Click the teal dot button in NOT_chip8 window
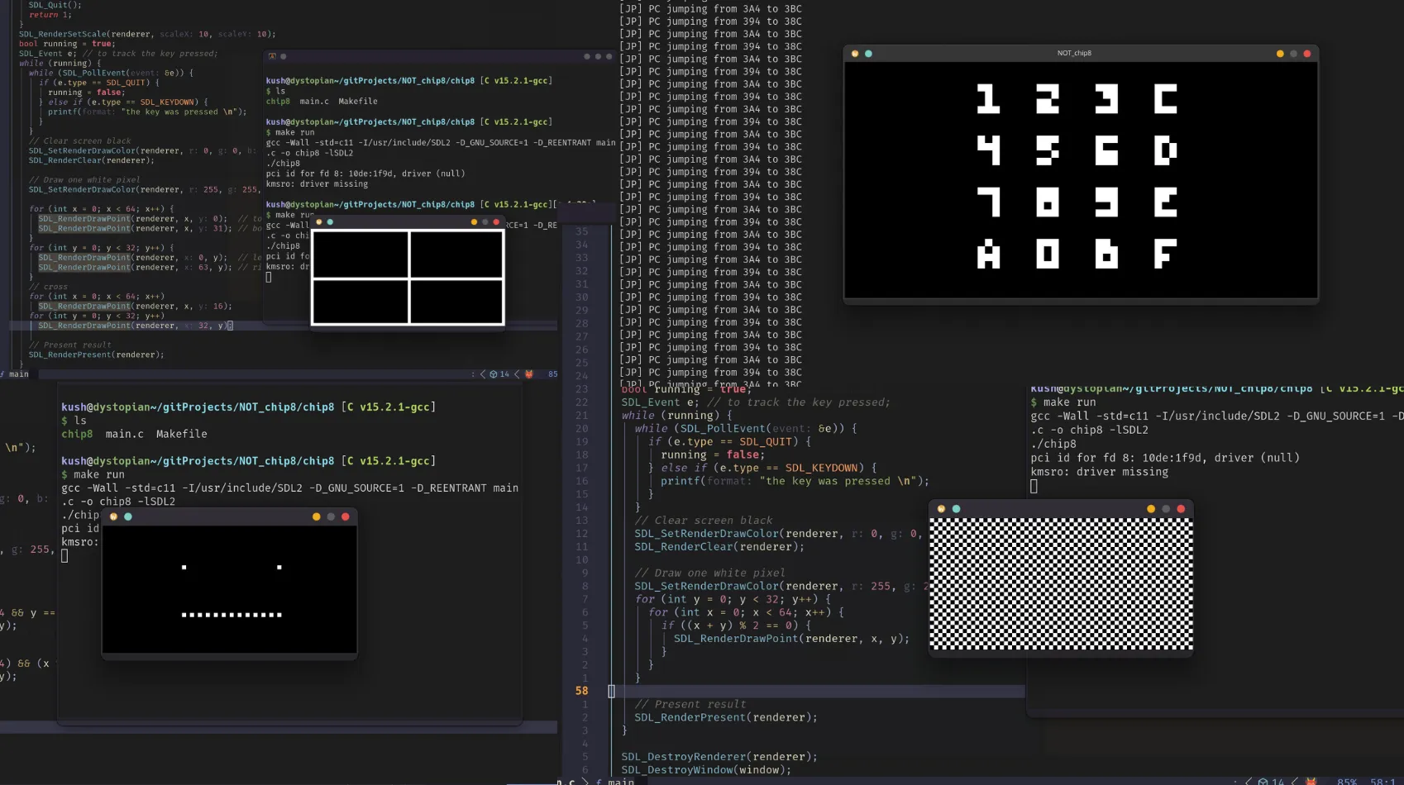Screen dimensions: 1404x785 pos(868,54)
